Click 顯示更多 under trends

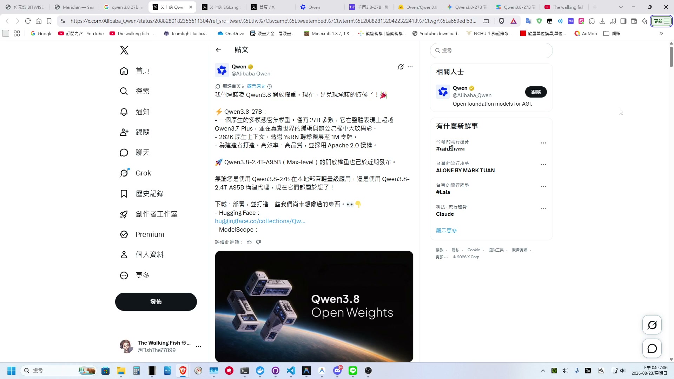pos(447,231)
